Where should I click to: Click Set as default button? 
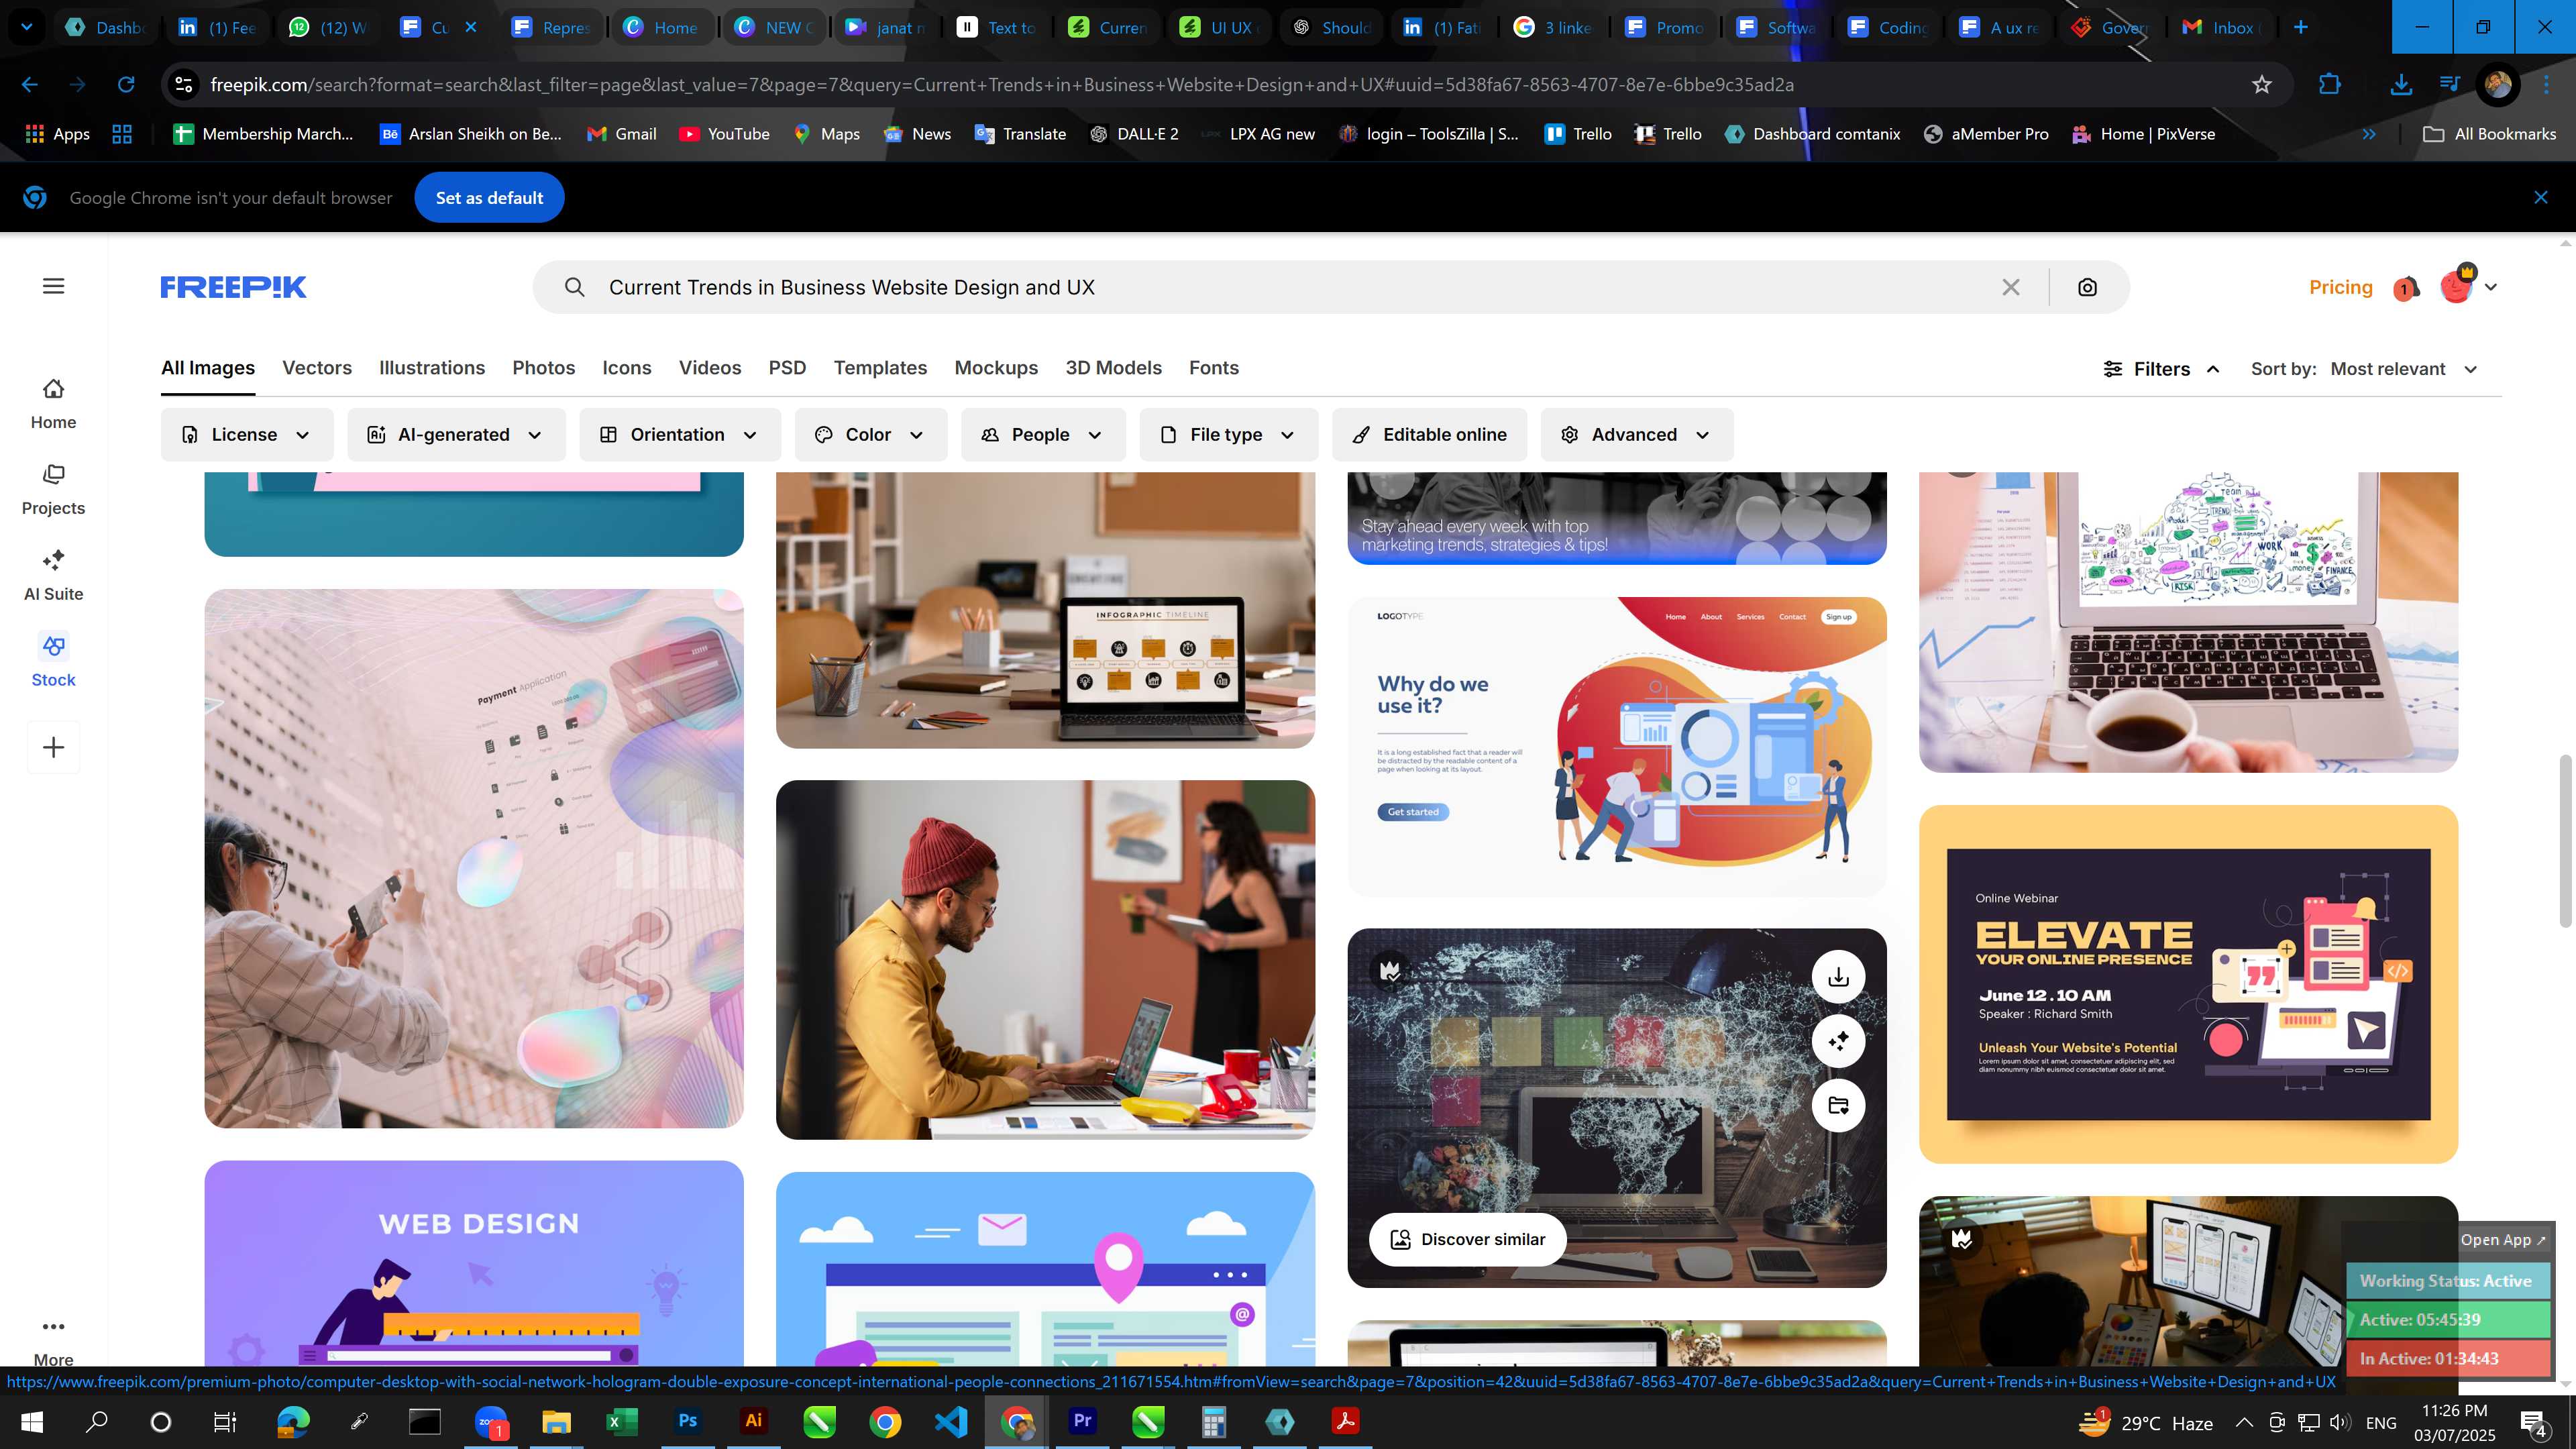pyautogui.click(x=489, y=198)
